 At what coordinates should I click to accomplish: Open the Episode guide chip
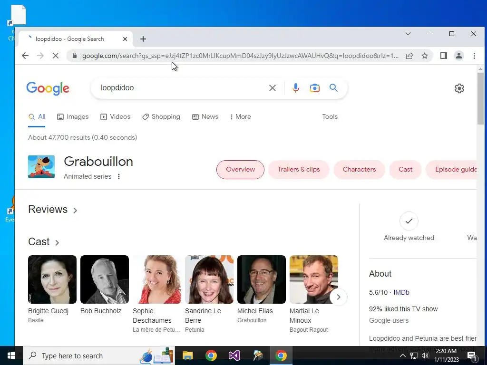pyautogui.click(x=451, y=170)
